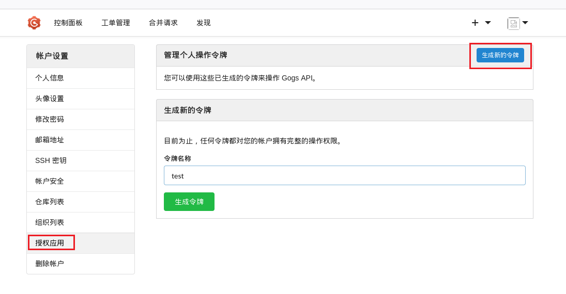This screenshot has width=566, height=294.
Task: Go to 控制面板 in top navigation
Action: click(x=68, y=23)
